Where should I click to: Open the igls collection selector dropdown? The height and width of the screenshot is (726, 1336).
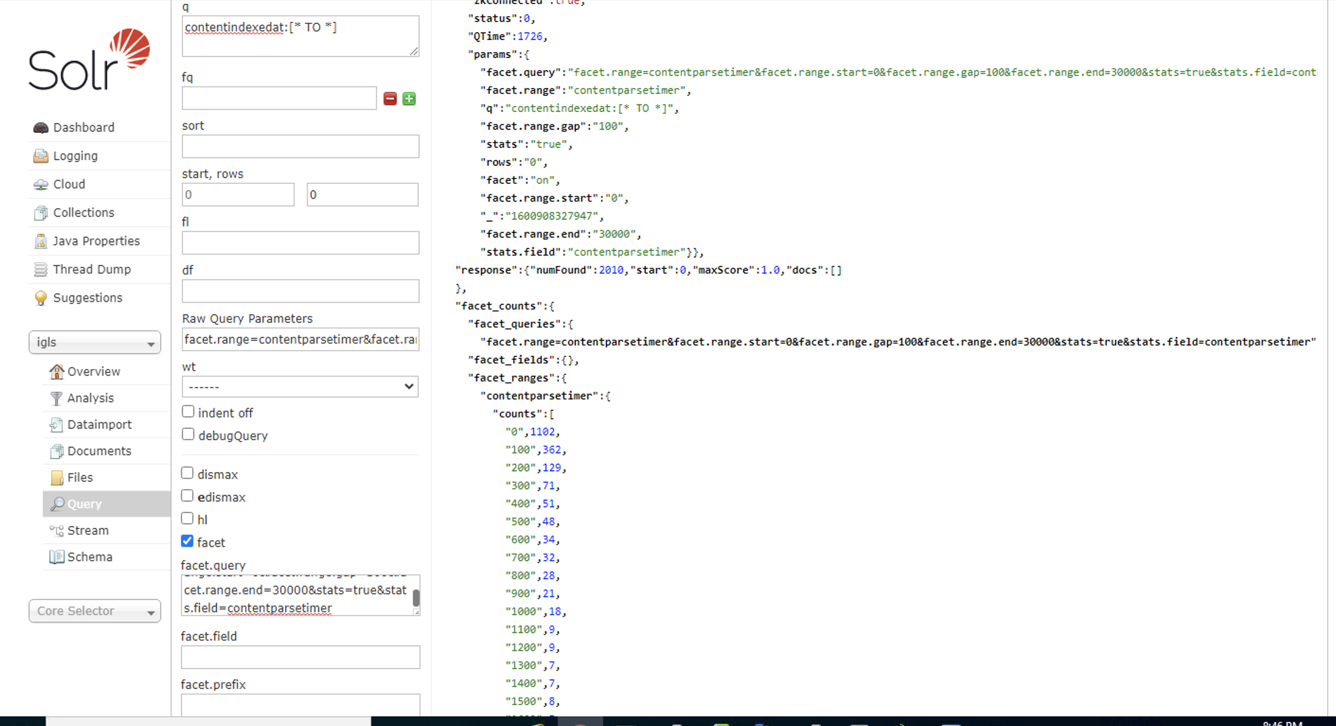pos(95,343)
